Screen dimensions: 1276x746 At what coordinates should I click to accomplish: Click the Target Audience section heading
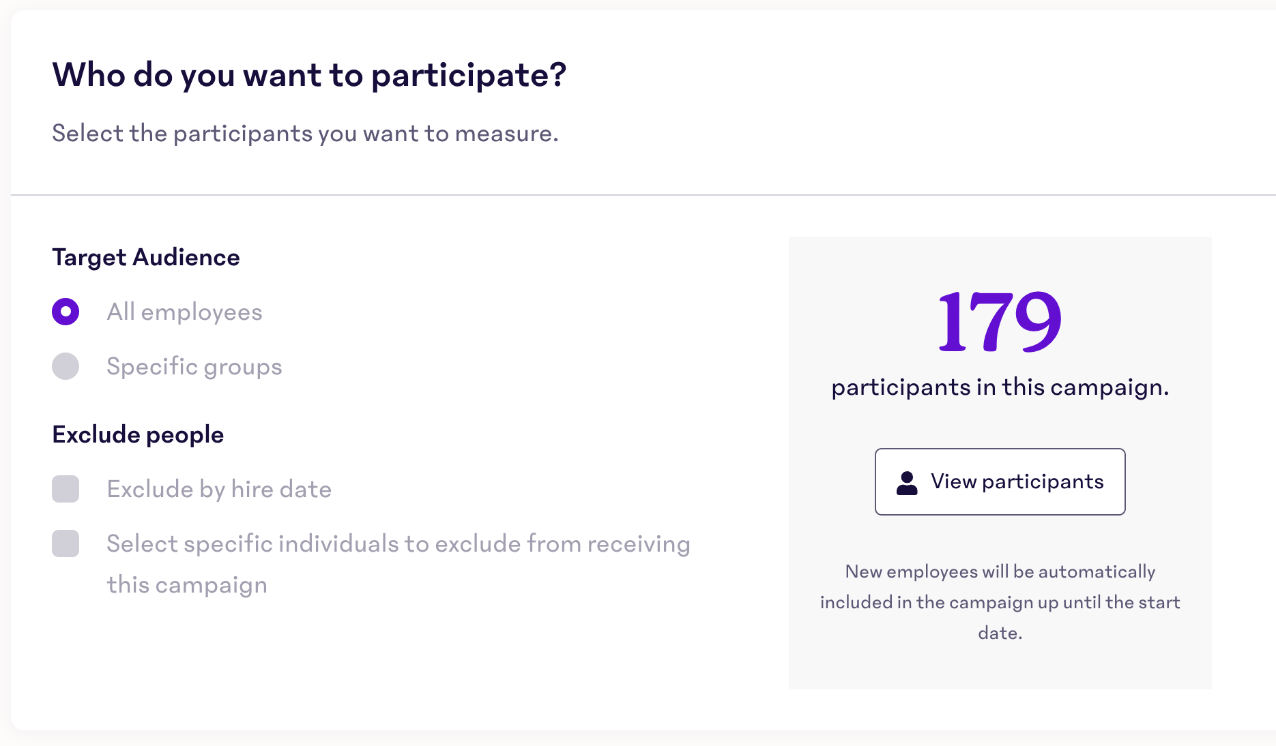146,257
